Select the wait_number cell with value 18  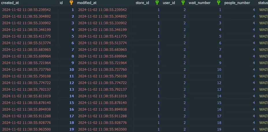(219, 122)
